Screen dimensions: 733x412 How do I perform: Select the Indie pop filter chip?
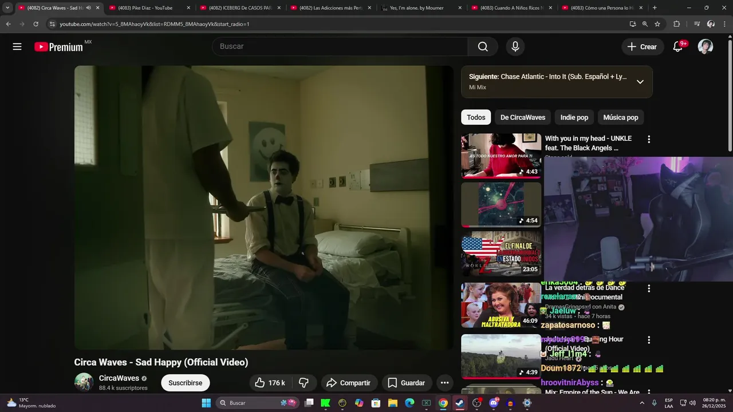point(574,117)
